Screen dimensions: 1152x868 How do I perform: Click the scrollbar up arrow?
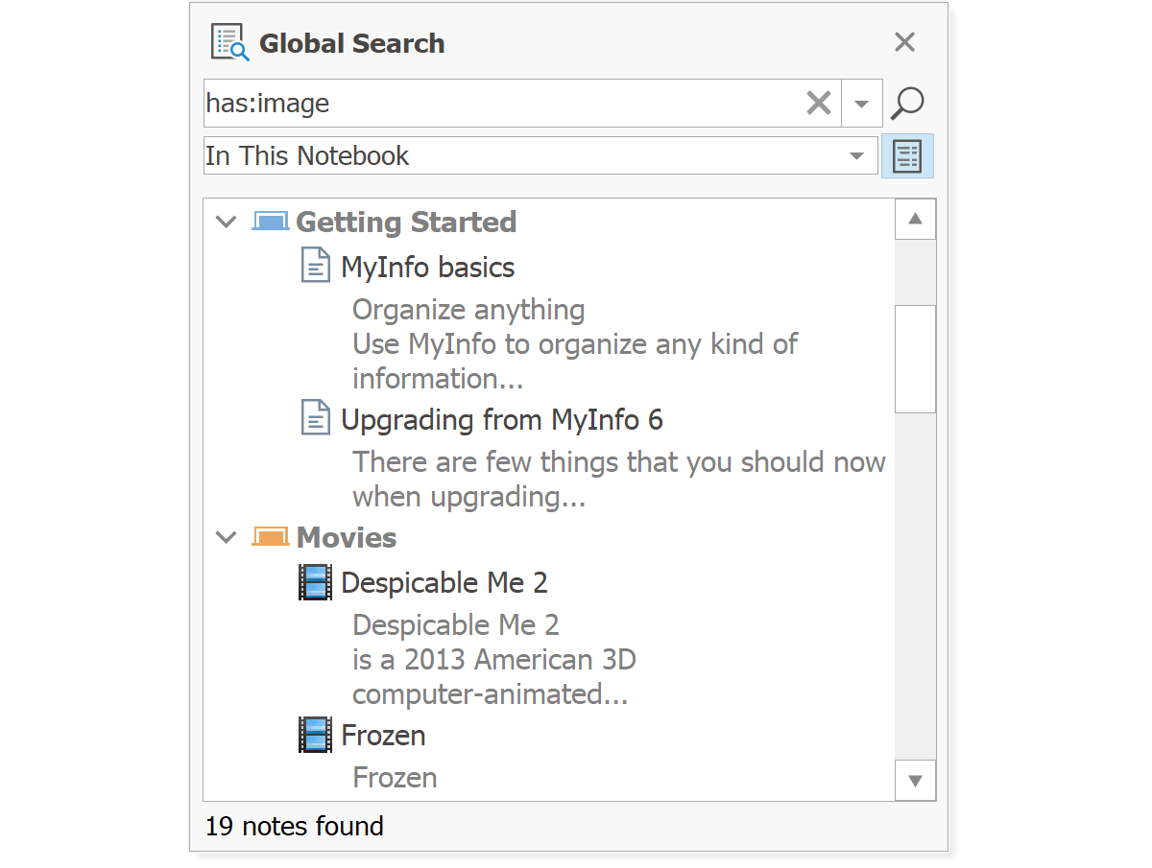click(915, 219)
